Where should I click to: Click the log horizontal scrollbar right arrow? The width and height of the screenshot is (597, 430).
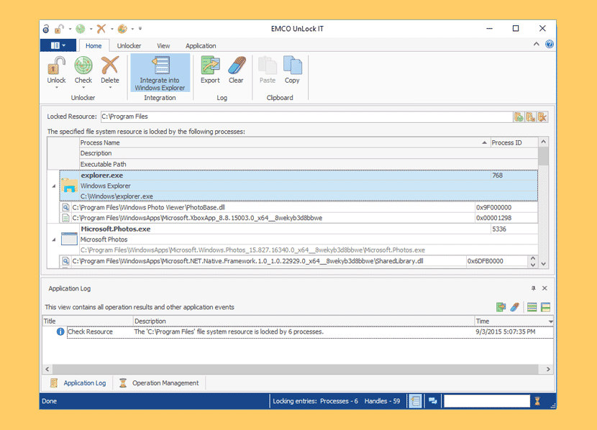coord(548,369)
